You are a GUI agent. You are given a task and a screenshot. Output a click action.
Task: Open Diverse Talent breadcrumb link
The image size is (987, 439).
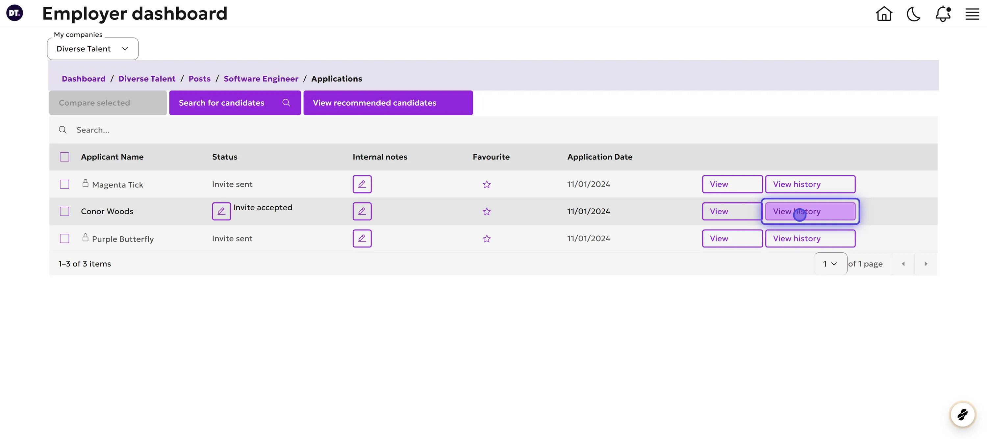[x=147, y=79]
